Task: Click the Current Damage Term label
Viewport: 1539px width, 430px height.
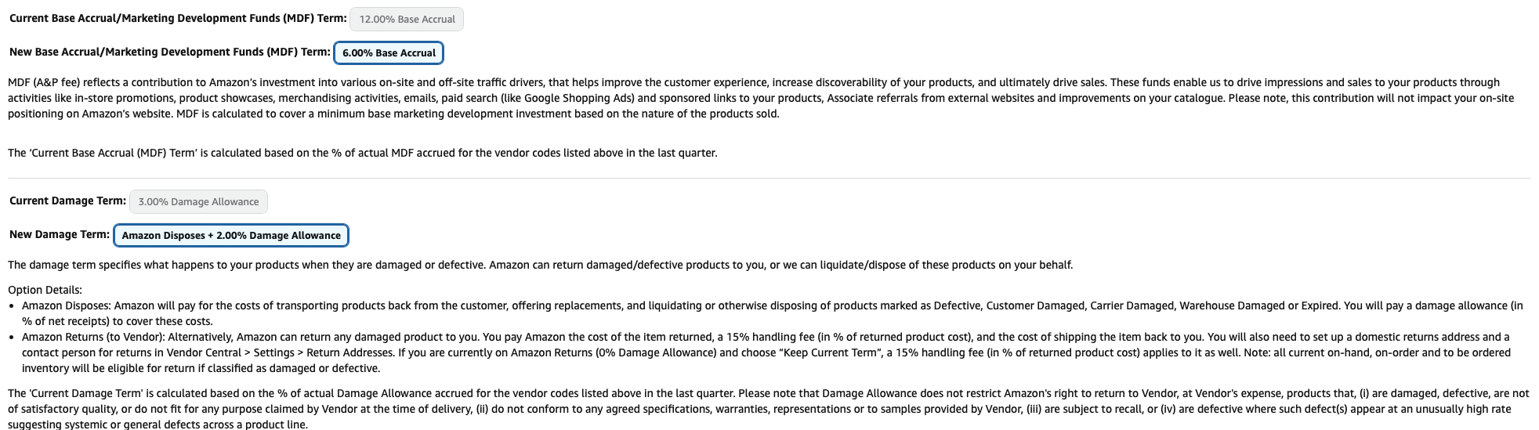Action: tap(67, 201)
